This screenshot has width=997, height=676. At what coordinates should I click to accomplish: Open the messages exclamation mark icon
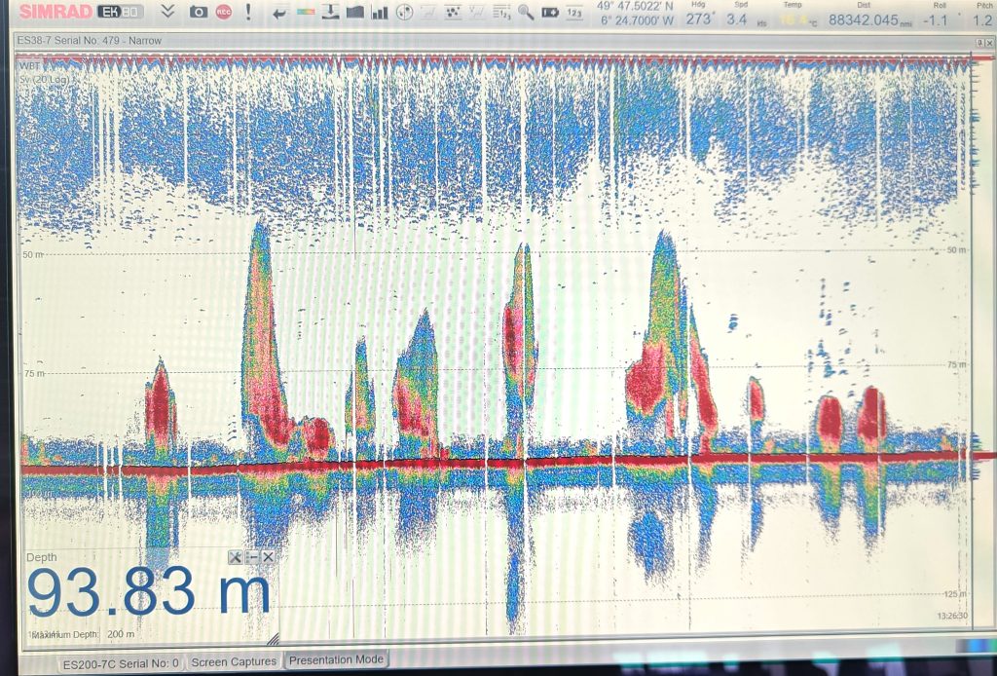[249, 12]
